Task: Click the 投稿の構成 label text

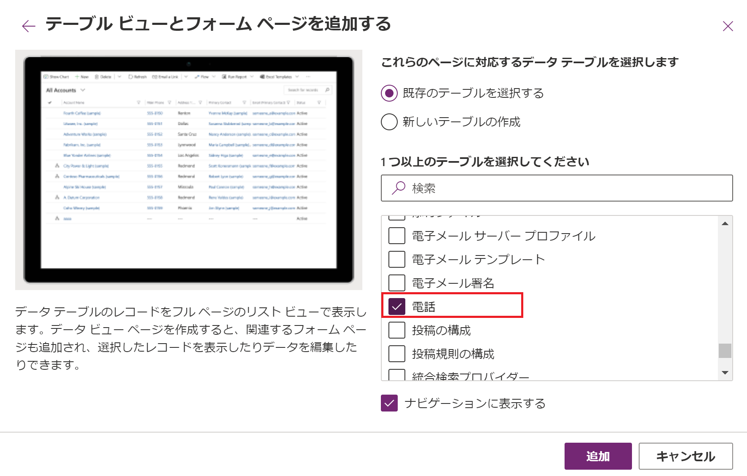Action: (441, 330)
